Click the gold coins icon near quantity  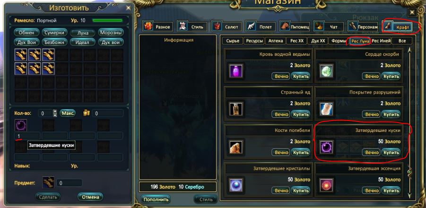pos(87,113)
